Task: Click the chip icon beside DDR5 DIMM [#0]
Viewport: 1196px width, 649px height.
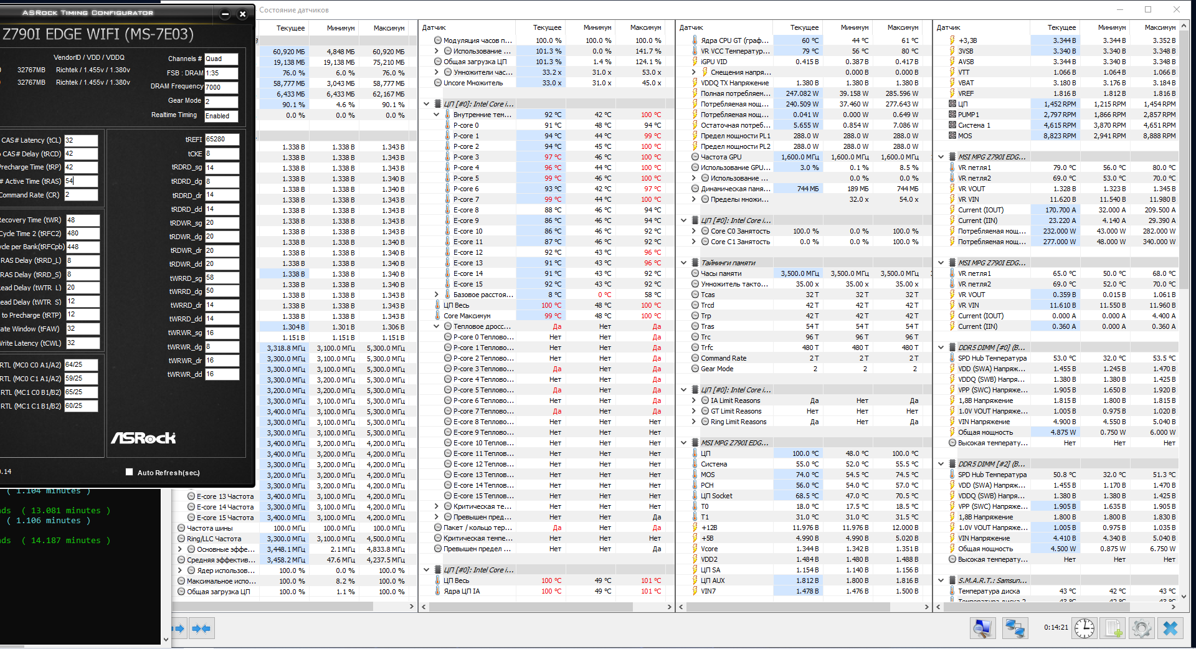Action: (x=952, y=348)
